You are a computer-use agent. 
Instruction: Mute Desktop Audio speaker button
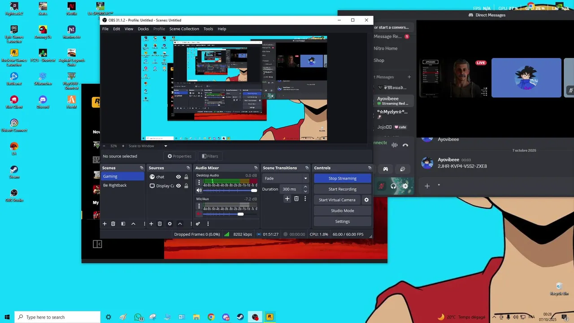pyautogui.click(x=199, y=190)
